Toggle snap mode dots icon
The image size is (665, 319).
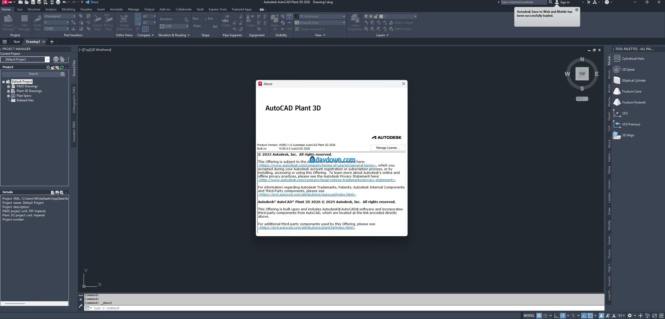pyautogui.click(x=545, y=316)
